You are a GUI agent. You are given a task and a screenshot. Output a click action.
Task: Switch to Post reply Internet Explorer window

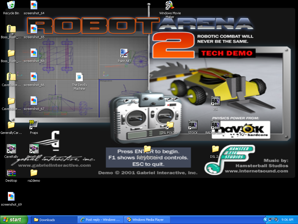tap(101, 220)
